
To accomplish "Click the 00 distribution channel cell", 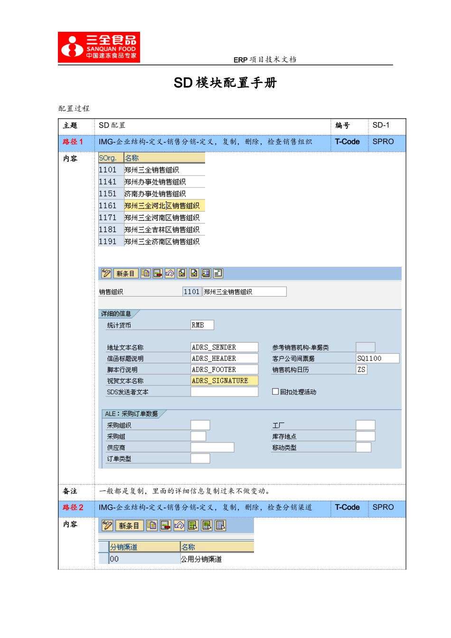I will point(144,559).
